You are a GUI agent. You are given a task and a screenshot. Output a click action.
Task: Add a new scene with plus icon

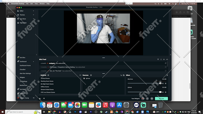(x=48, y=75)
